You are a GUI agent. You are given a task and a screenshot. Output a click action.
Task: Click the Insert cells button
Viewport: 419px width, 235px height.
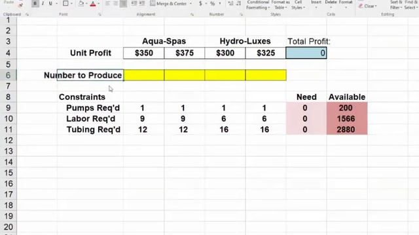click(x=316, y=5)
